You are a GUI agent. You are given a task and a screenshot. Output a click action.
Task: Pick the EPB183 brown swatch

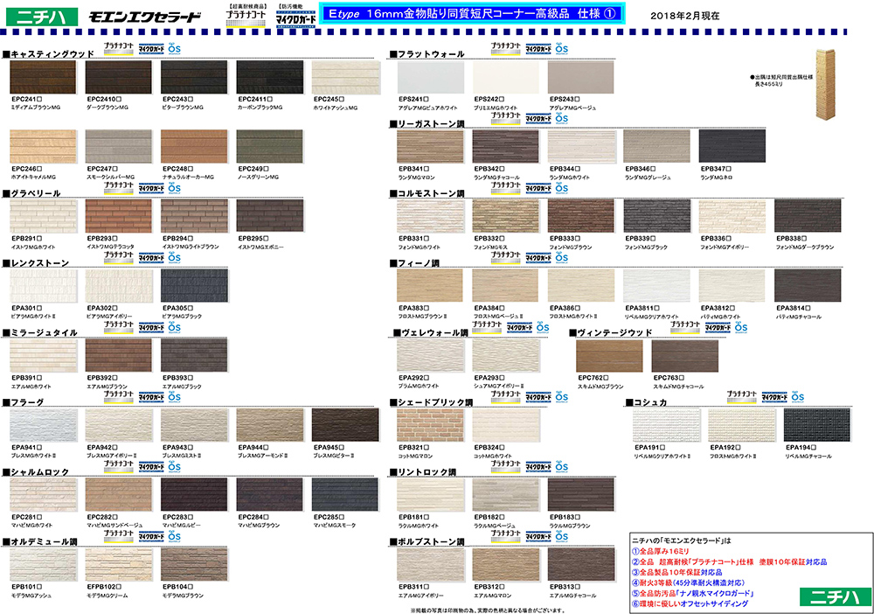(x=581, y=495)
